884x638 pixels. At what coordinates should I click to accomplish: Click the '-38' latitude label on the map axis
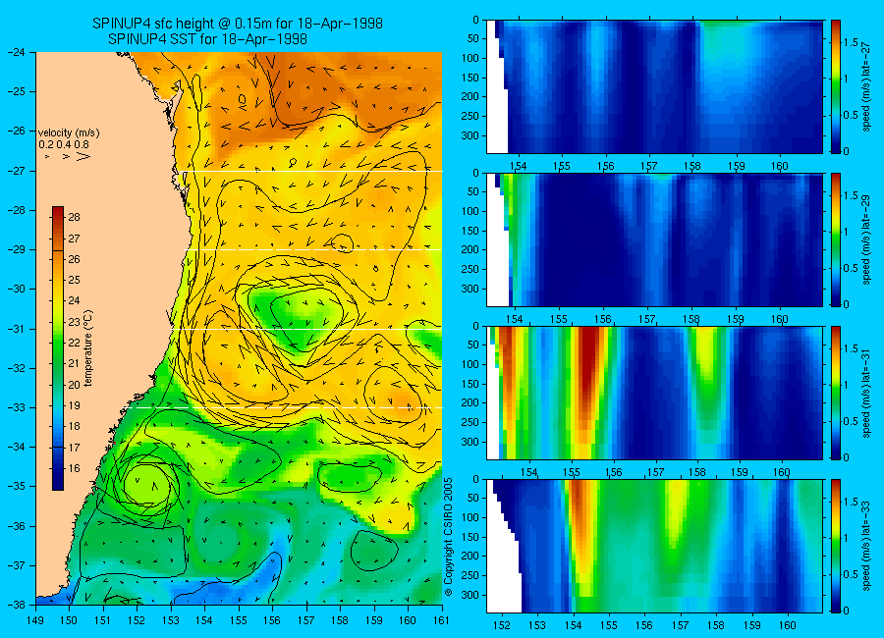click(x=16, y=605)
